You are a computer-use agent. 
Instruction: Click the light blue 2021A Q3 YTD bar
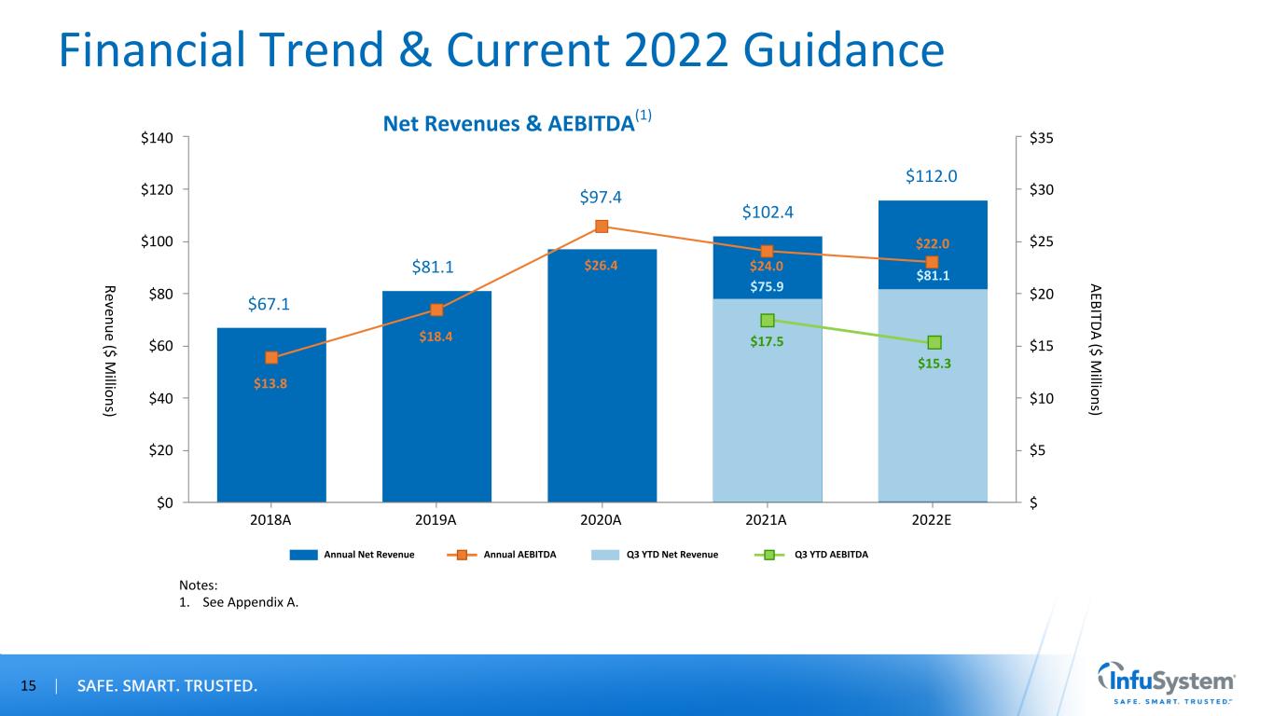pos(768,420)
